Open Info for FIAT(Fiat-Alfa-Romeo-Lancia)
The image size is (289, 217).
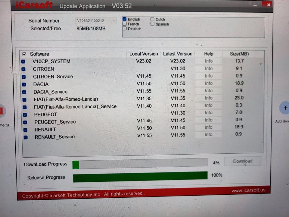click(x=208, y=98)
